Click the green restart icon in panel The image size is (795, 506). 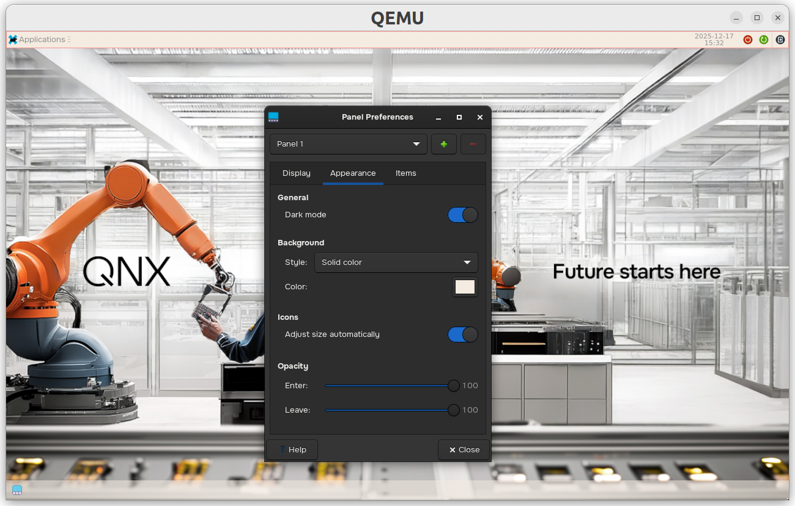[764, 40]
